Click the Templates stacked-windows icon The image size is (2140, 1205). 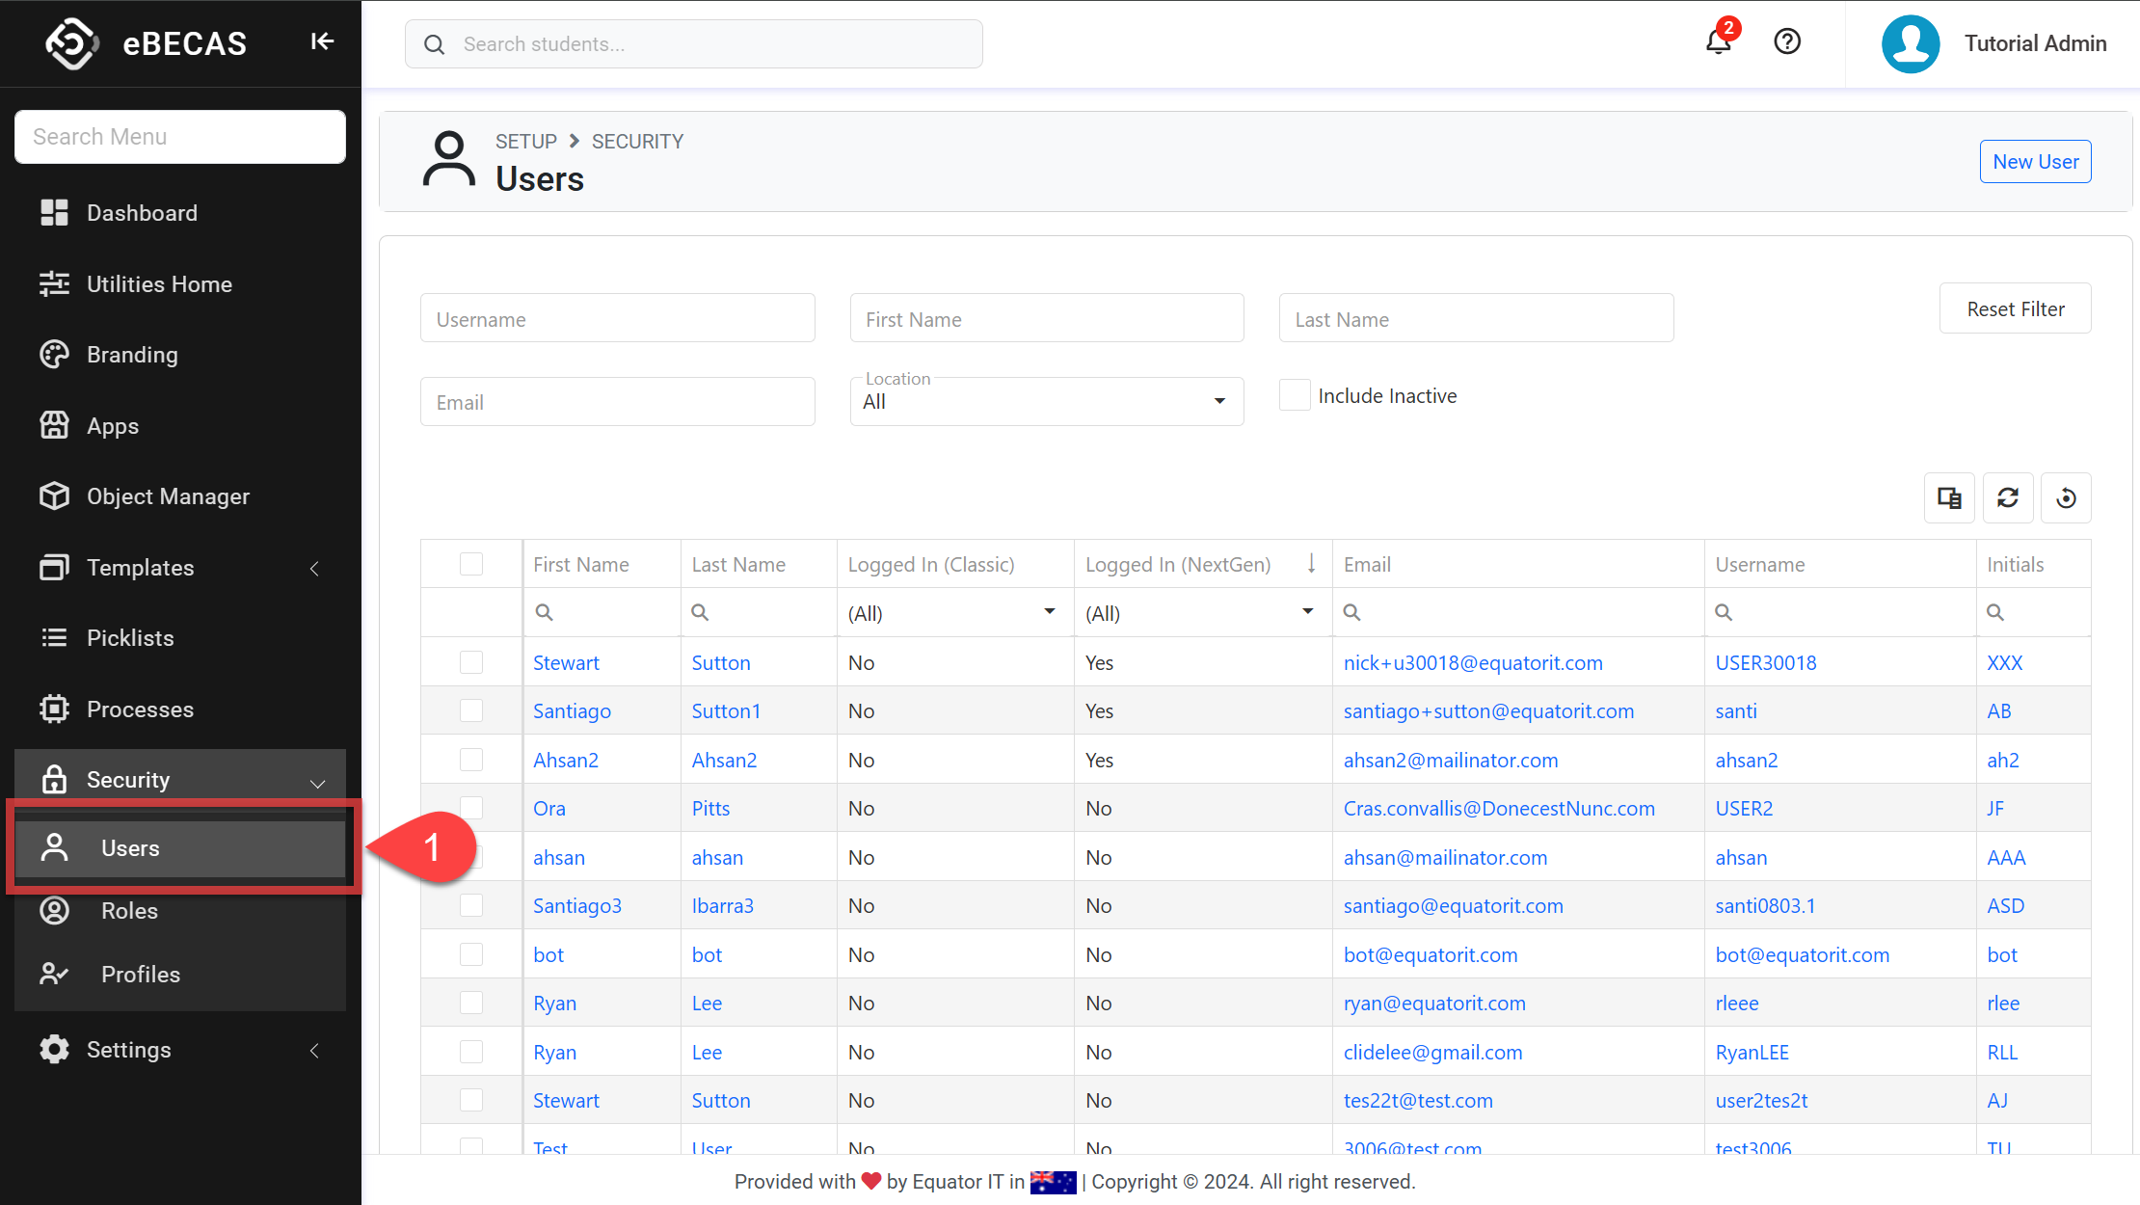(54, 568)
